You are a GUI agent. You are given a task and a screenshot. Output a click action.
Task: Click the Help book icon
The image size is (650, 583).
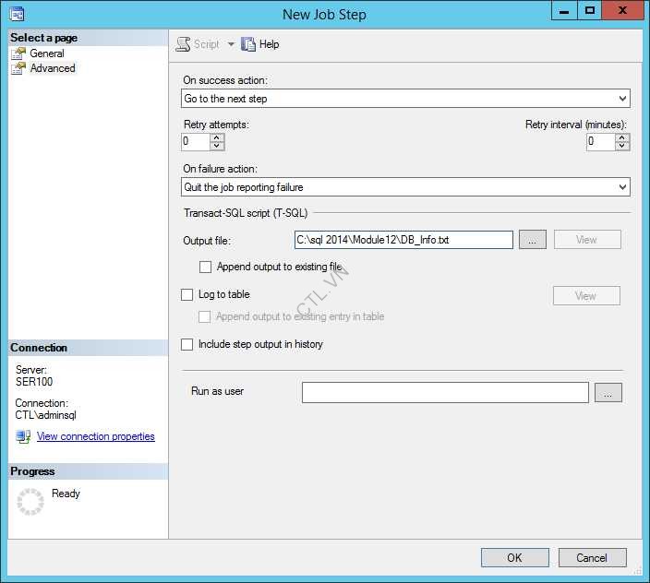point(248,44)
